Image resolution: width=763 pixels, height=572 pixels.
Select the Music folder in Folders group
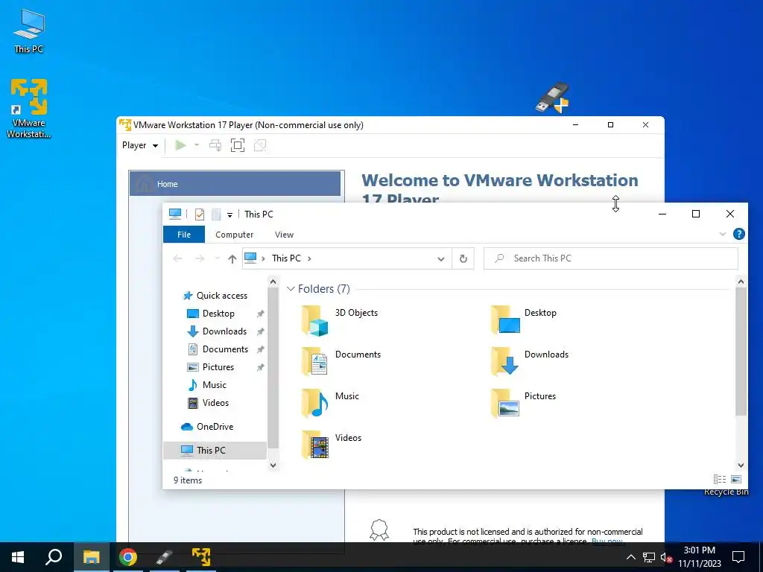pyautogui.click(x=330, y=404)
